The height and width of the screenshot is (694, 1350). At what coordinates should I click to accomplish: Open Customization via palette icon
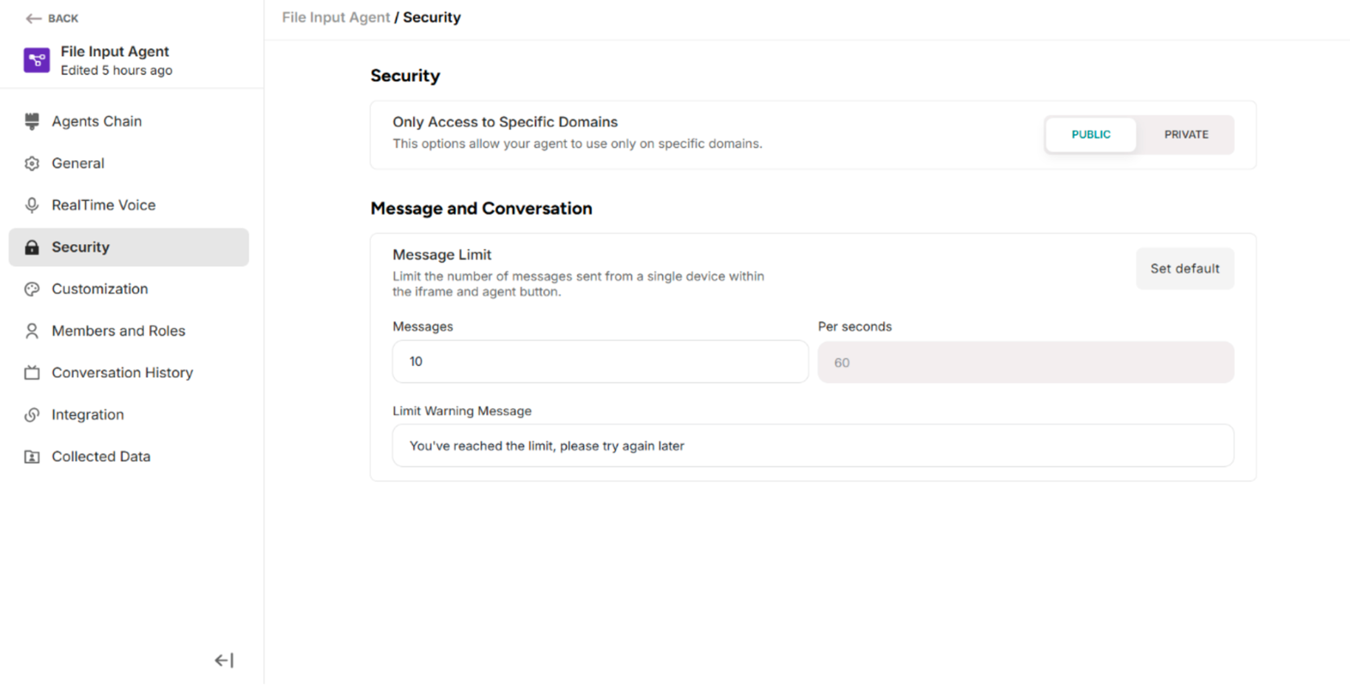click(x=32, y=289)
